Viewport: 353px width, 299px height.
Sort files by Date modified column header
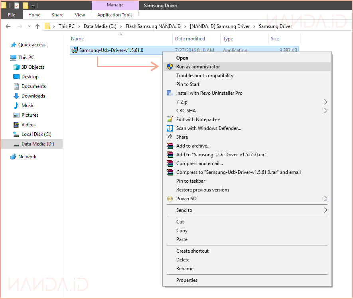[x=190, y=39]
